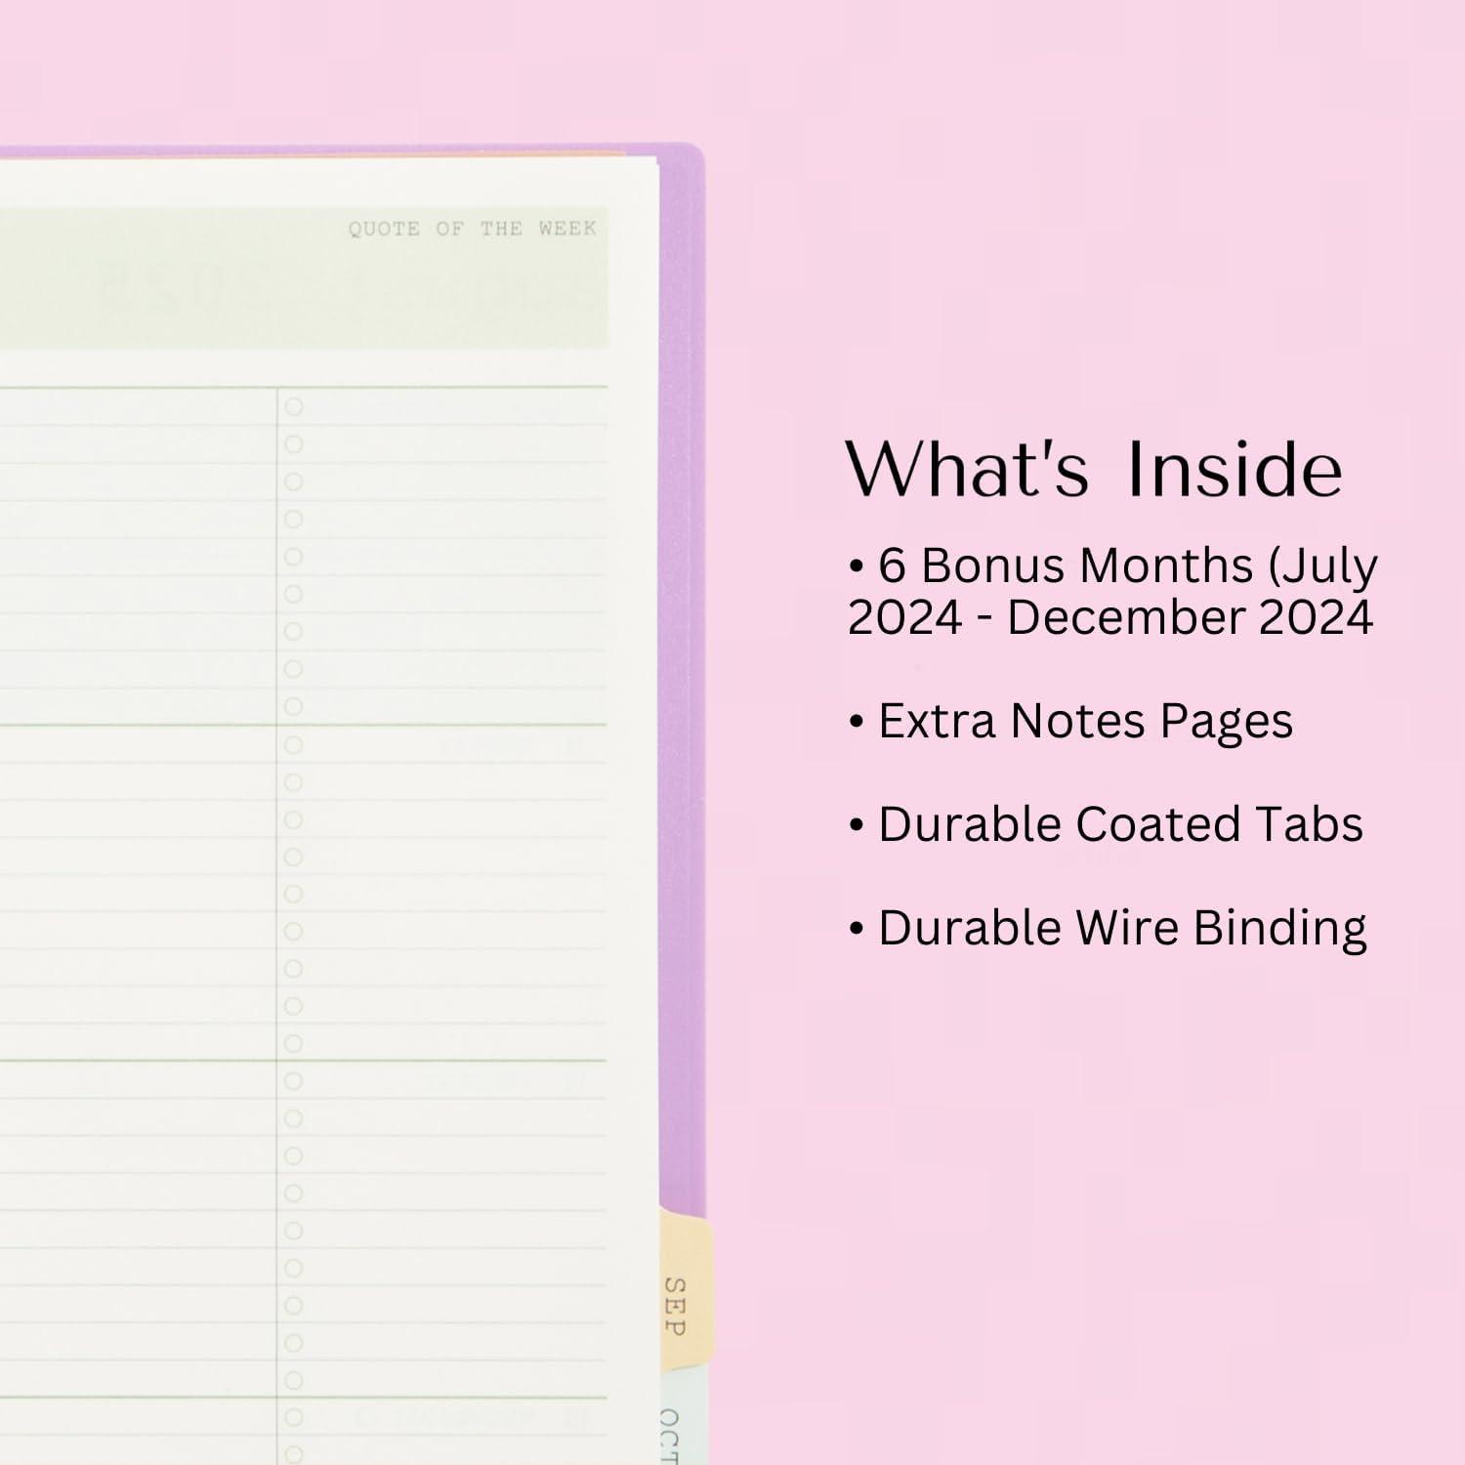
Task: Open the OCT month tab
Action: [x=672, y=1431]
